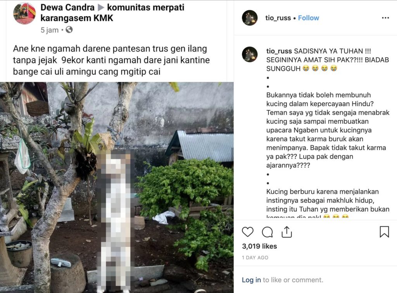The image size is (397, 293).
Task: View the 3,019 likes list
Action: pyautogui.click(x=259, y=246)
